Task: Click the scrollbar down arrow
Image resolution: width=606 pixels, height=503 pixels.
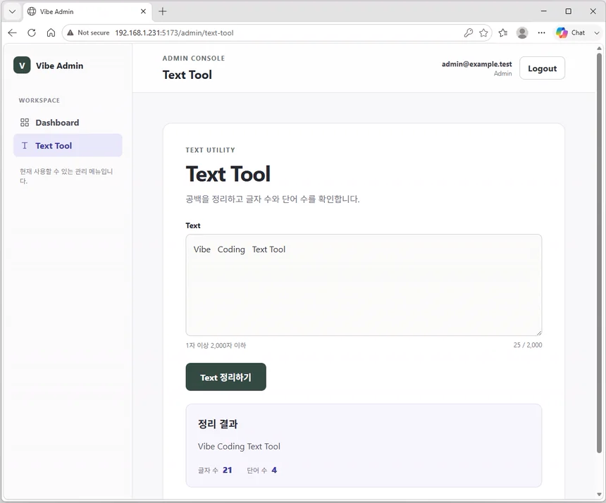Action: pyautogui.click(x=599, y=494)
